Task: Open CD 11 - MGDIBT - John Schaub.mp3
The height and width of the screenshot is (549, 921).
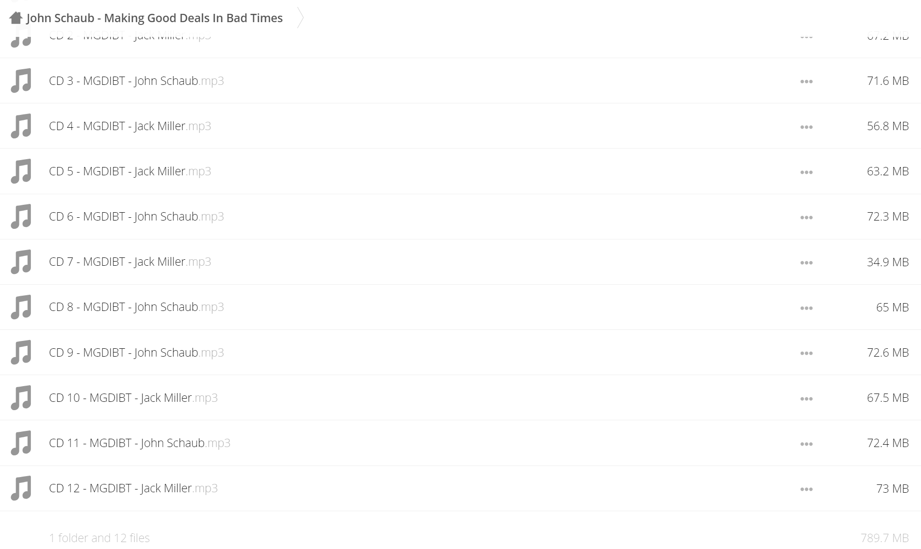Action: click(x=140, y=443)
